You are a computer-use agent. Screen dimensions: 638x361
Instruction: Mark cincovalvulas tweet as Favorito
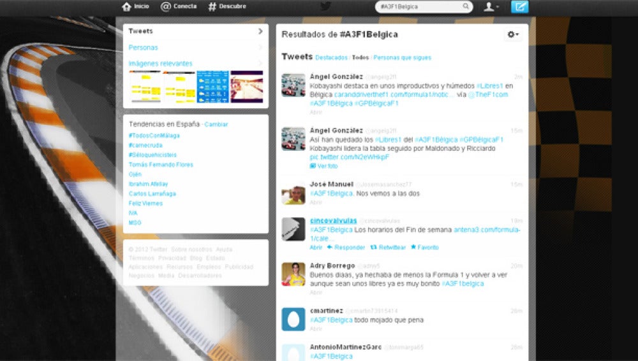point(425,247)
